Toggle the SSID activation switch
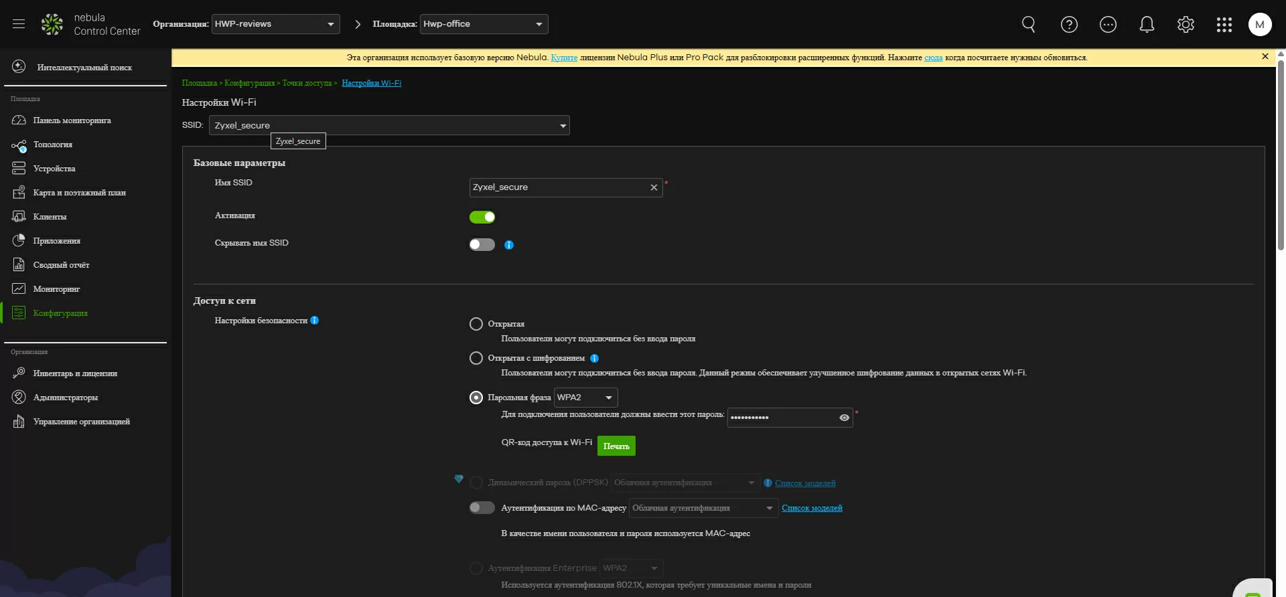 (x=482, y=217)
